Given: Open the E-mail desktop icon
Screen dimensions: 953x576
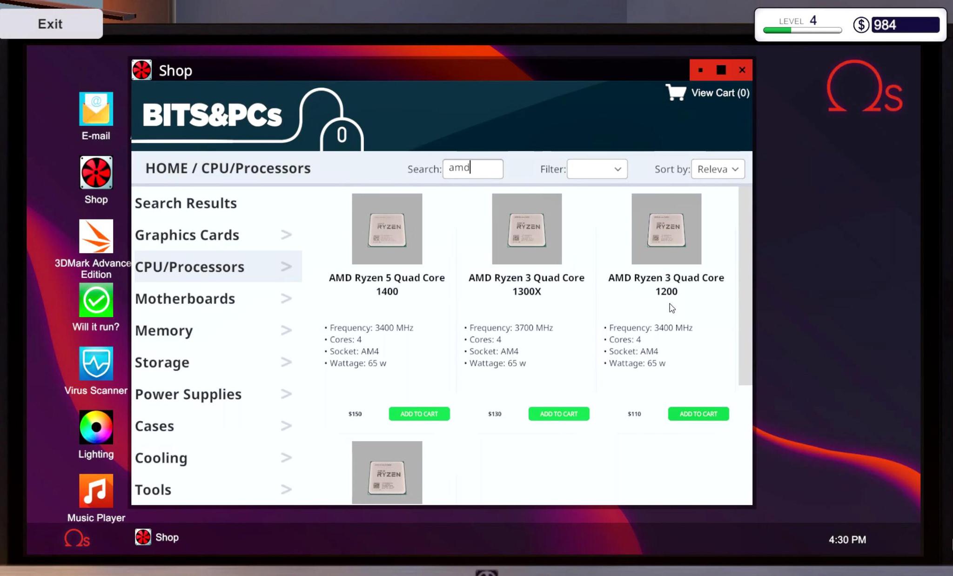Looking at the screenshot, I should pyautogui.click(x=96, y=109).
